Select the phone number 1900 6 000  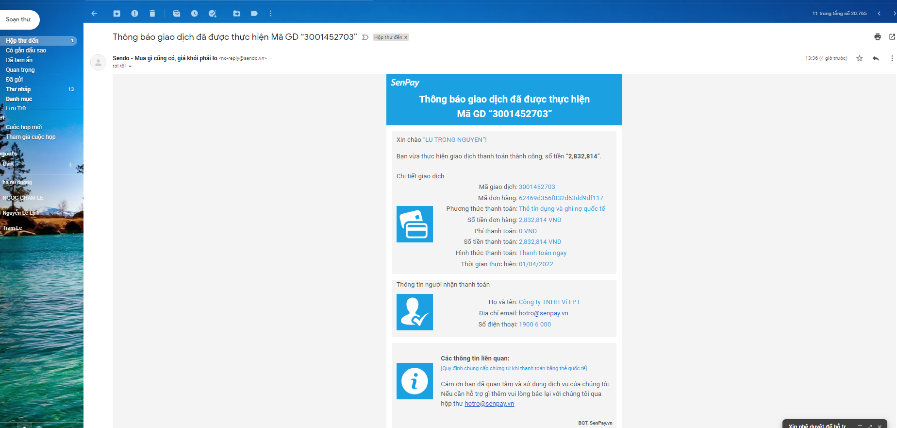[535, 325]
